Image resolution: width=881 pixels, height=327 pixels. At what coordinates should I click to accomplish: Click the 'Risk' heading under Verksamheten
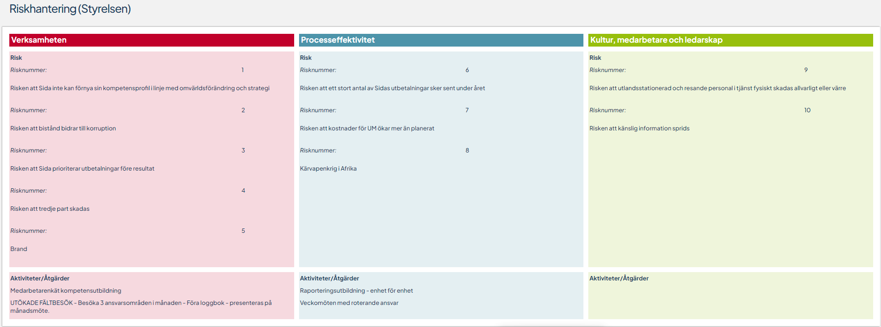[x=16, y=58]
